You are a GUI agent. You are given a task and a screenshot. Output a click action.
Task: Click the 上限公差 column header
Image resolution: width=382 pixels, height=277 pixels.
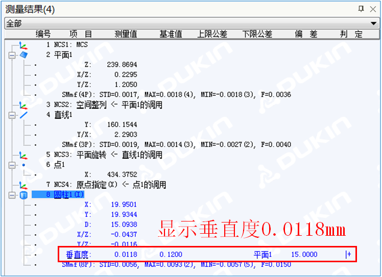(212, 34)
